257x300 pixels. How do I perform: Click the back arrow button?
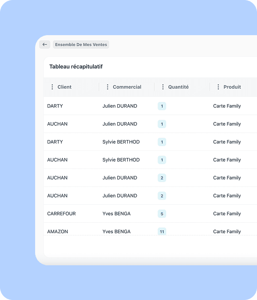[x=45, y=45]
